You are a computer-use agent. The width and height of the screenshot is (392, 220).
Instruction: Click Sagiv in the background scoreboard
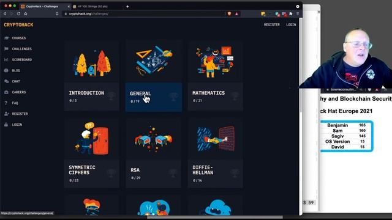tap(337, 136)
